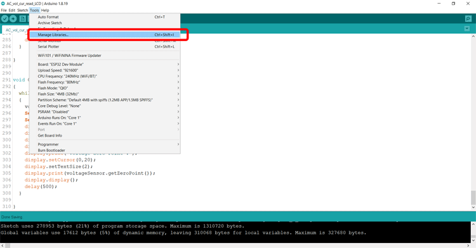The width and height of the screenshot is (476, 248).
Task: Click the Tools menu in menu bar
Action: point(34,10)
